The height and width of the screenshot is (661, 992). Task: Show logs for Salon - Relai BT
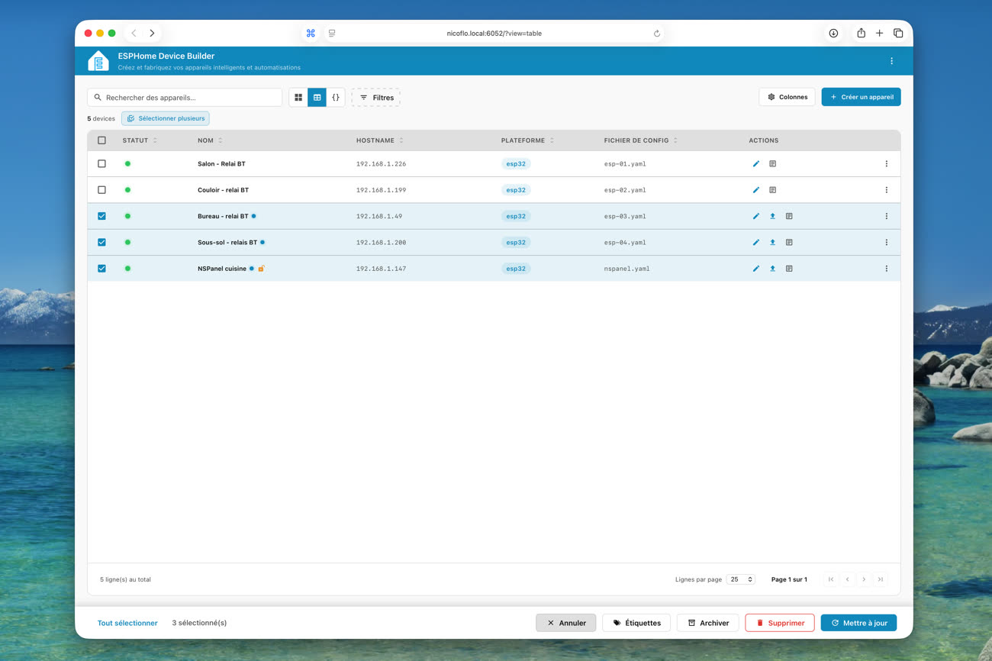772,163
